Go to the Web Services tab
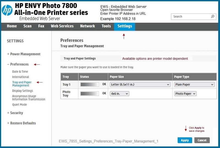Image resolution: width=220 pixels, height=148 pixels. click(x=62, y=26)
